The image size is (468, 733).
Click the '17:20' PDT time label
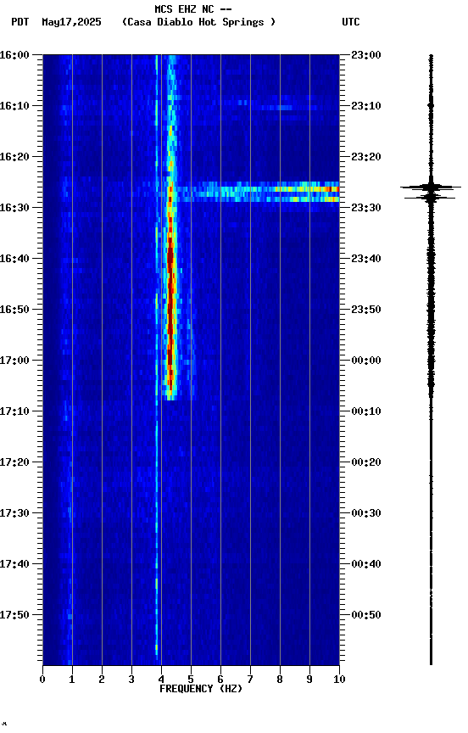pos(14,462)
